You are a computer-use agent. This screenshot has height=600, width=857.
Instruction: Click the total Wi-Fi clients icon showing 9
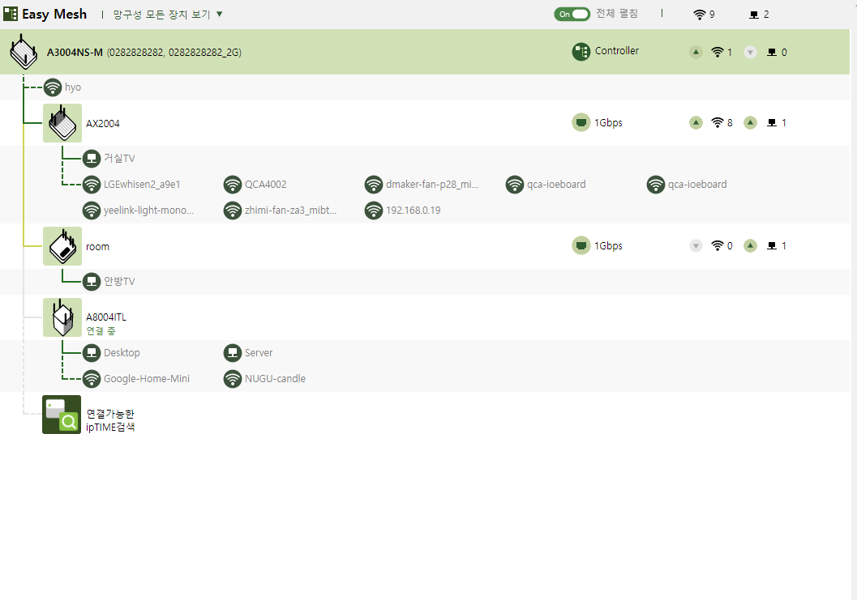pos(699,15)
